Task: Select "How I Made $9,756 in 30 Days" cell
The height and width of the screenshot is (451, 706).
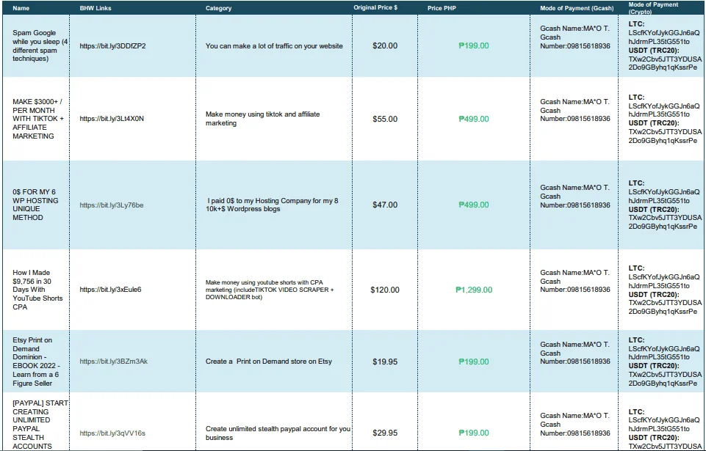Action: coord(37,290)
